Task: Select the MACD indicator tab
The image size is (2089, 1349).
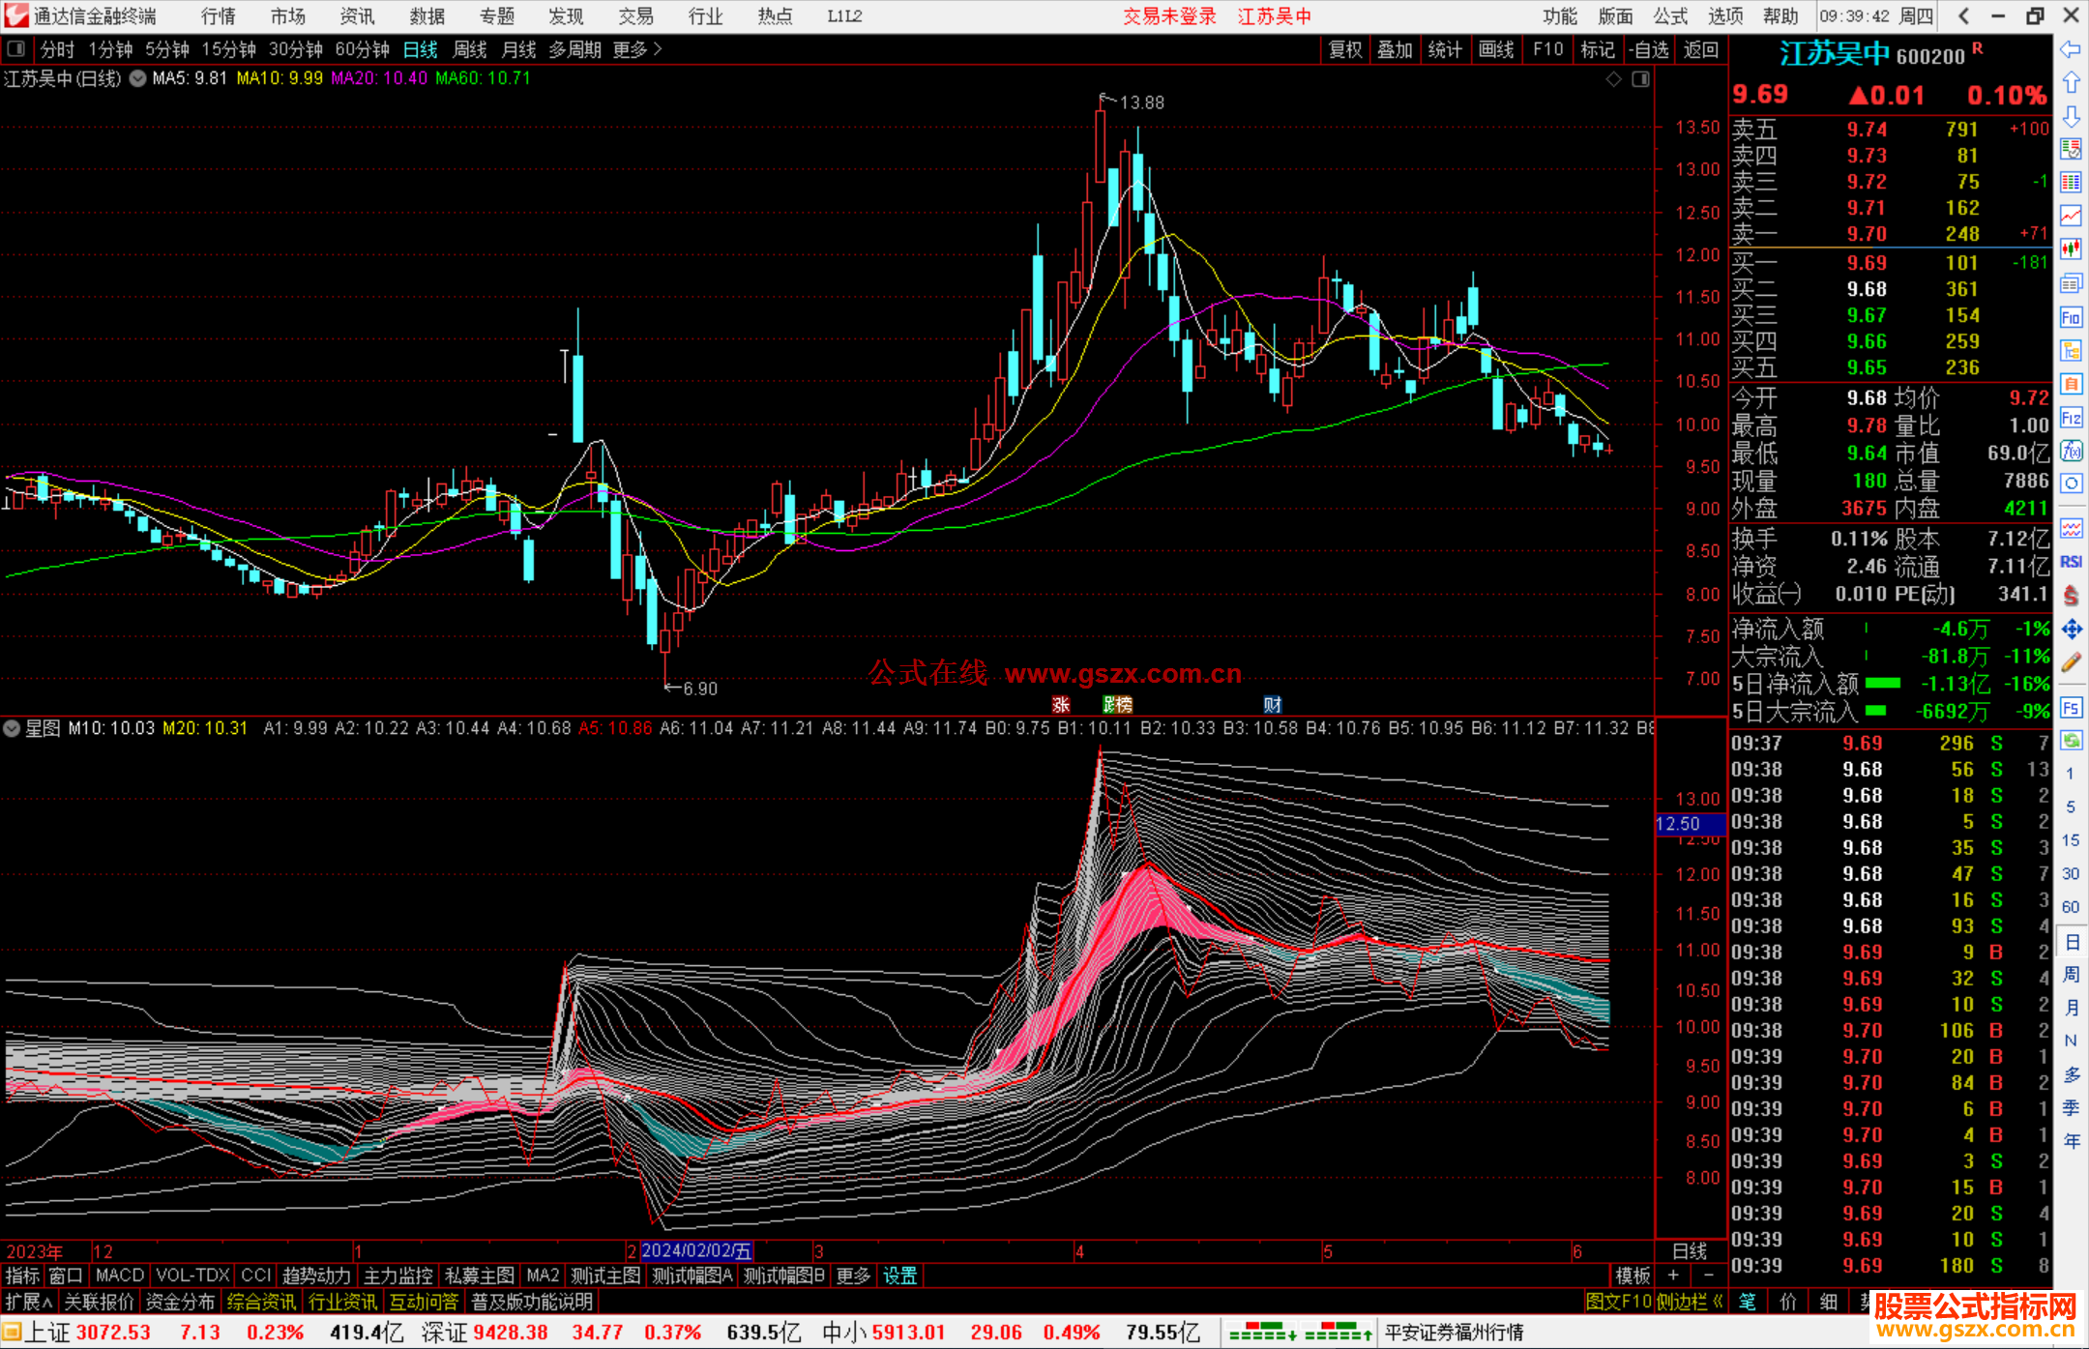Action: [119, 1276]
